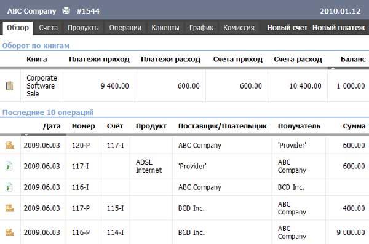Sort by the Платежи приход column header
The width and height of the screenshot is (369, 244).
click(99, 59)
